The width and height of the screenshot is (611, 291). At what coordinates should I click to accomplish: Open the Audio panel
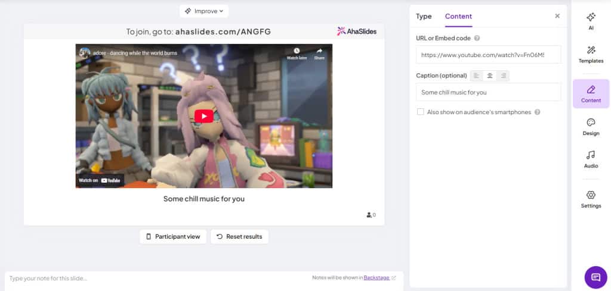(591, 159)
